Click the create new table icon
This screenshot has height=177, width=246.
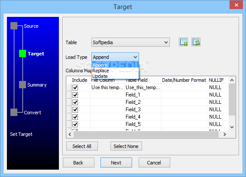tap(183, 42)
